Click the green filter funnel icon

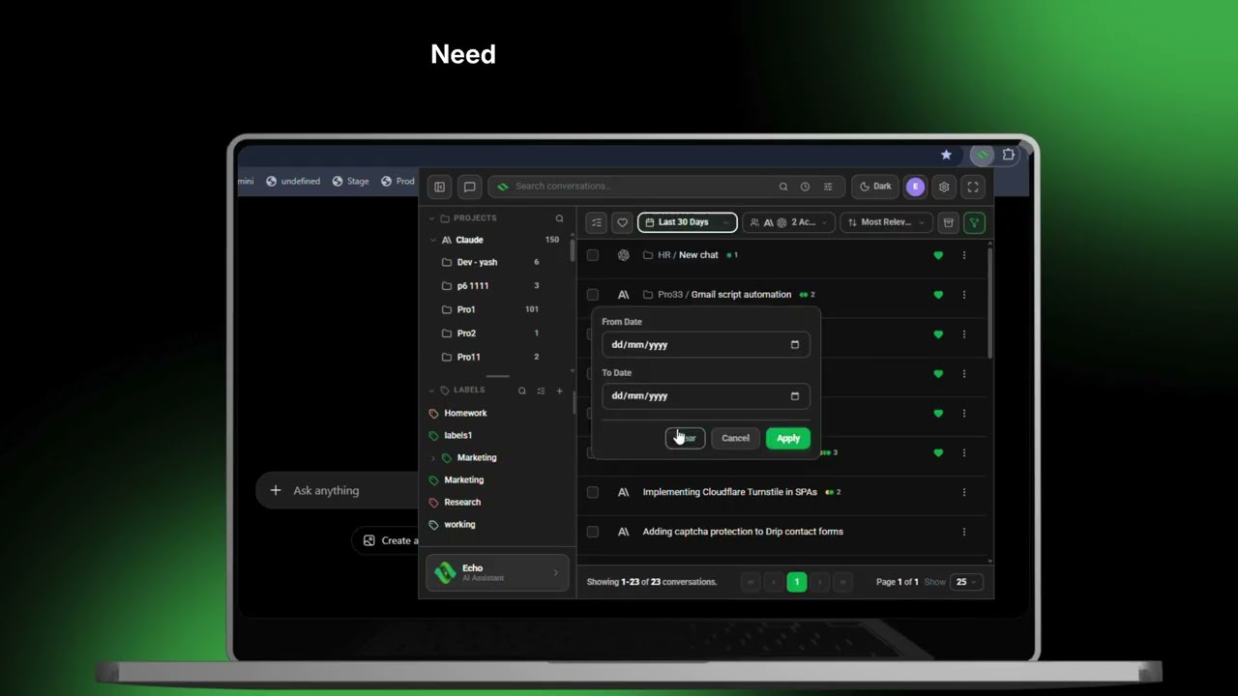pyautogui.click(x=974, y=222)
